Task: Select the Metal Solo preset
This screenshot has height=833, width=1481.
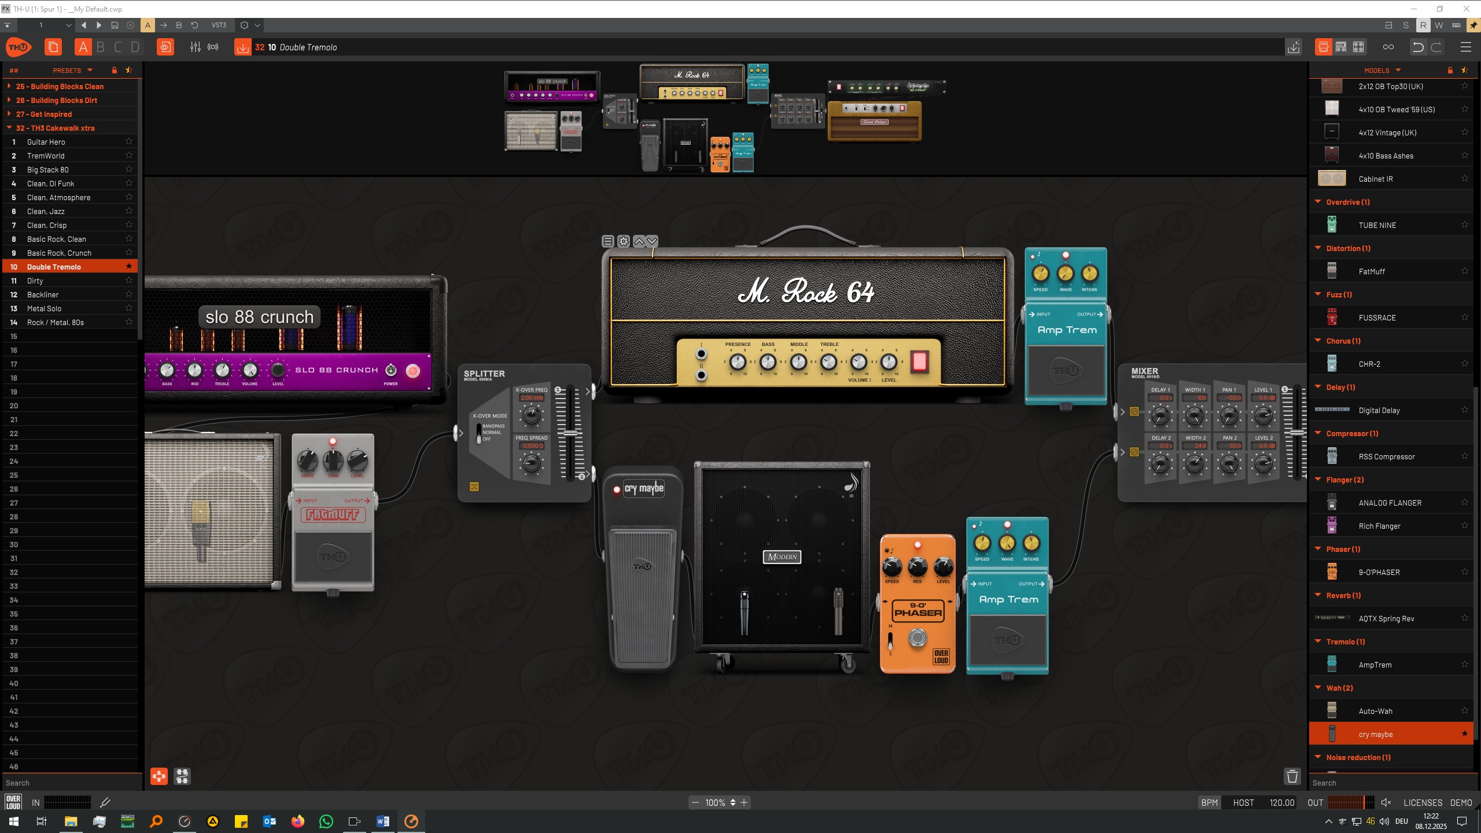Action: [x=70, y=308]
